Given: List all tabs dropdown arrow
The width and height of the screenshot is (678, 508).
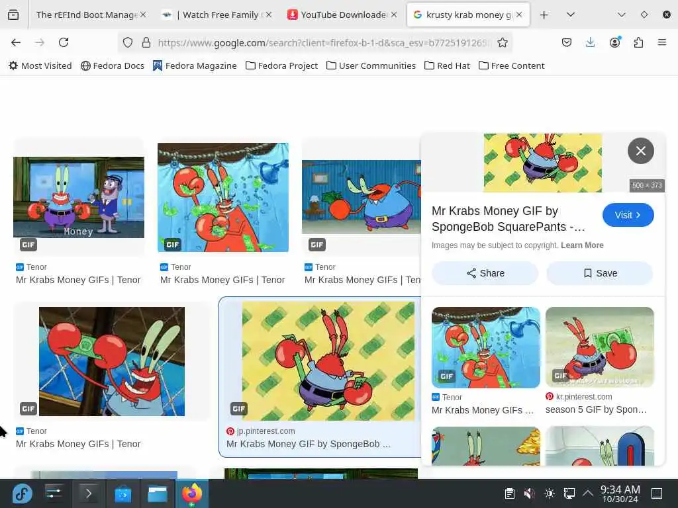Looking at the screenshot, I should [571, 15].
